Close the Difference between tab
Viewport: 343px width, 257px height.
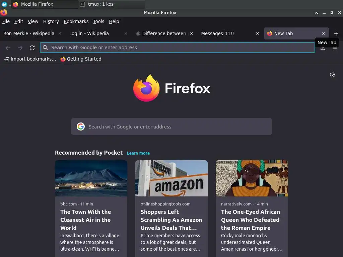[x=192, y=33]
